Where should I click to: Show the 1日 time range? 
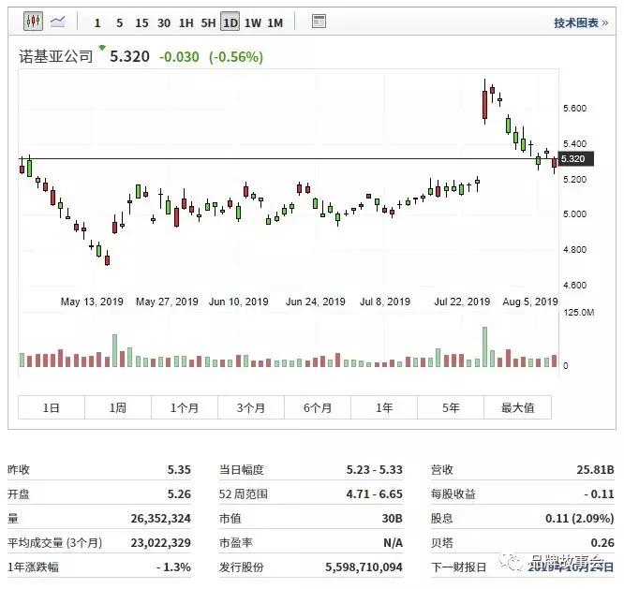point(52,407)
